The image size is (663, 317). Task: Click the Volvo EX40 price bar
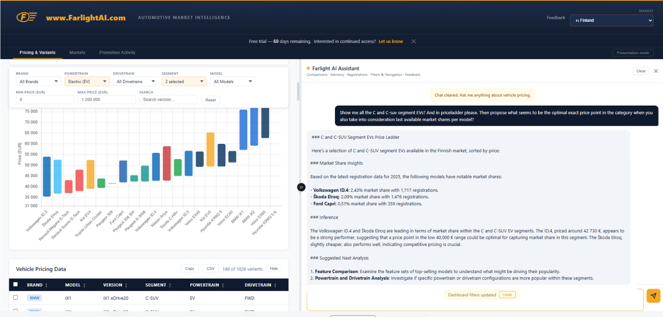(x=199, y=159)
